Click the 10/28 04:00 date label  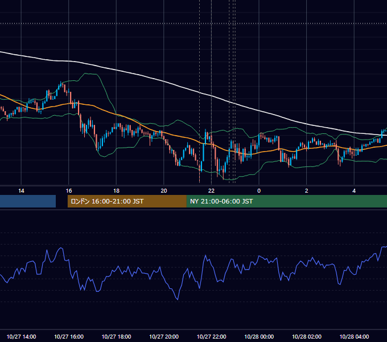coord(354,336)
